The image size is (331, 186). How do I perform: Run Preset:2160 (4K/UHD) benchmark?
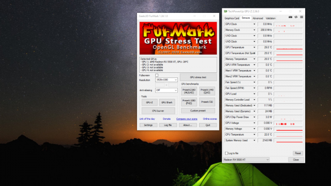pyautogui.click(x=189, y=91)
